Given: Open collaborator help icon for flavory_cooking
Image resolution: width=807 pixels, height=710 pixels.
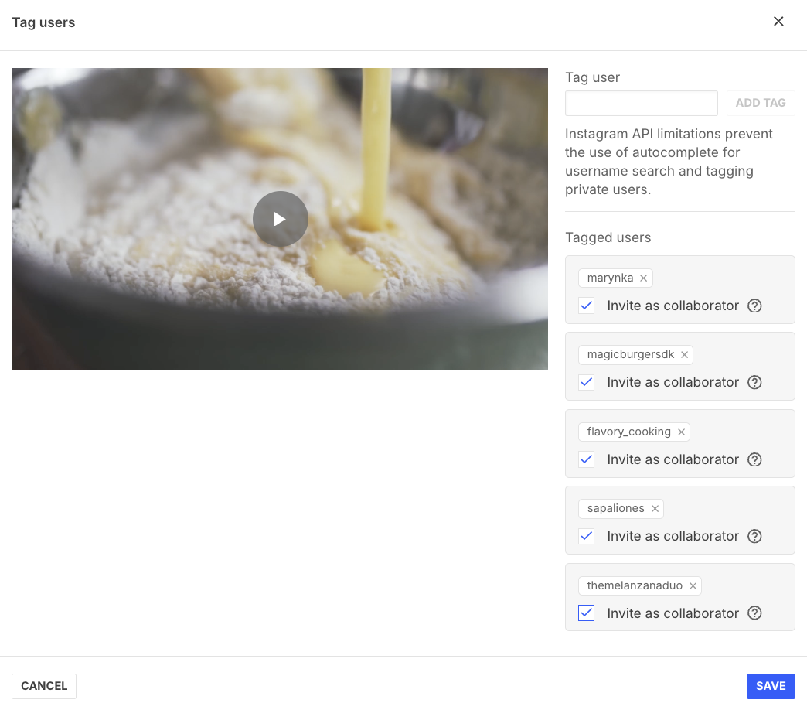Looking at the screenshot, I should point(754,459).
